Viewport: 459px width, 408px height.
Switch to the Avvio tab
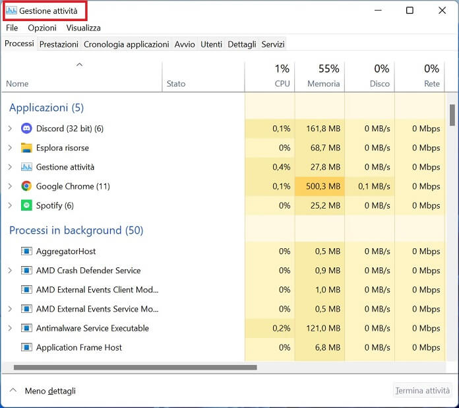tap(185, 44)
